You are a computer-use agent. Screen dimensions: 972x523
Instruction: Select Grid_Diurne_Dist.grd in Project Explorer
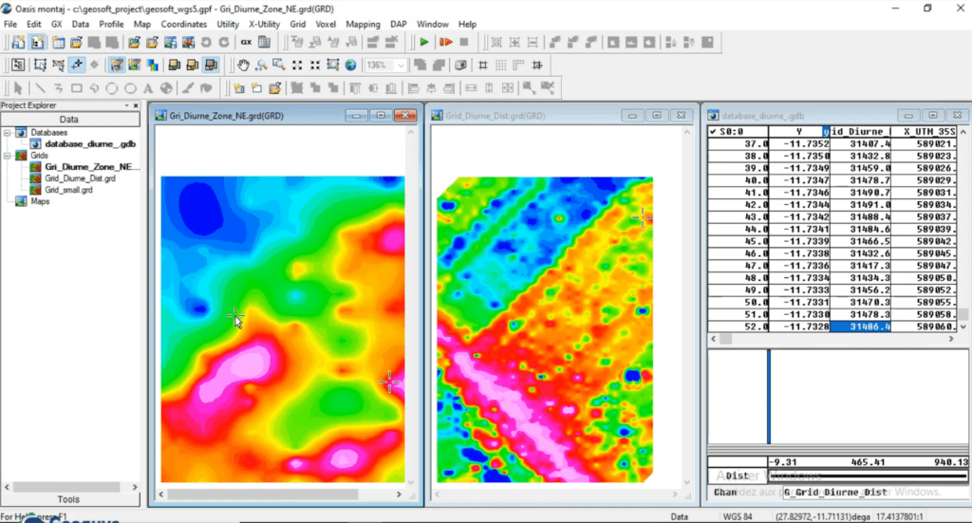pyautogui.click(x=80, y=178)
